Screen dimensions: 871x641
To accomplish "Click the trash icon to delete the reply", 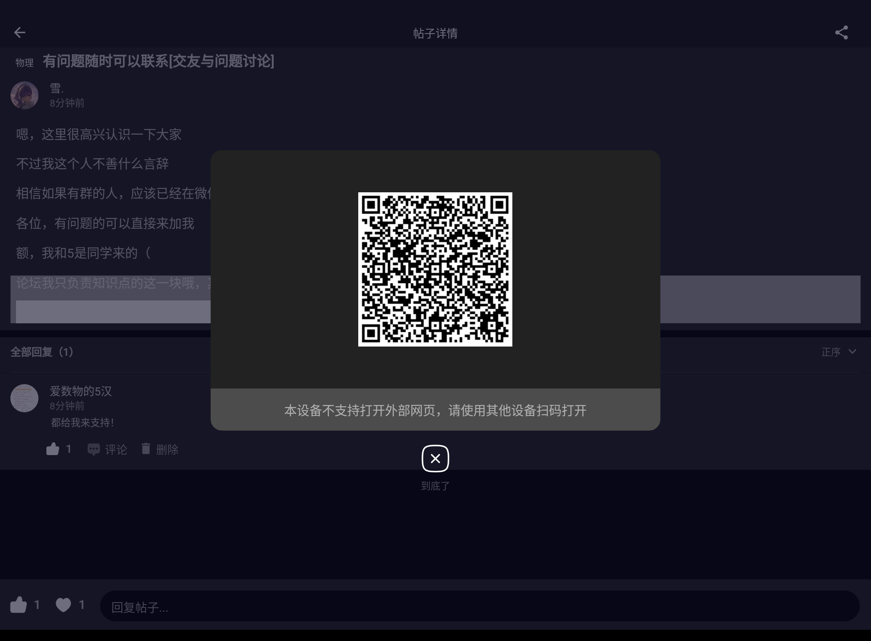I will click(147, 449).
